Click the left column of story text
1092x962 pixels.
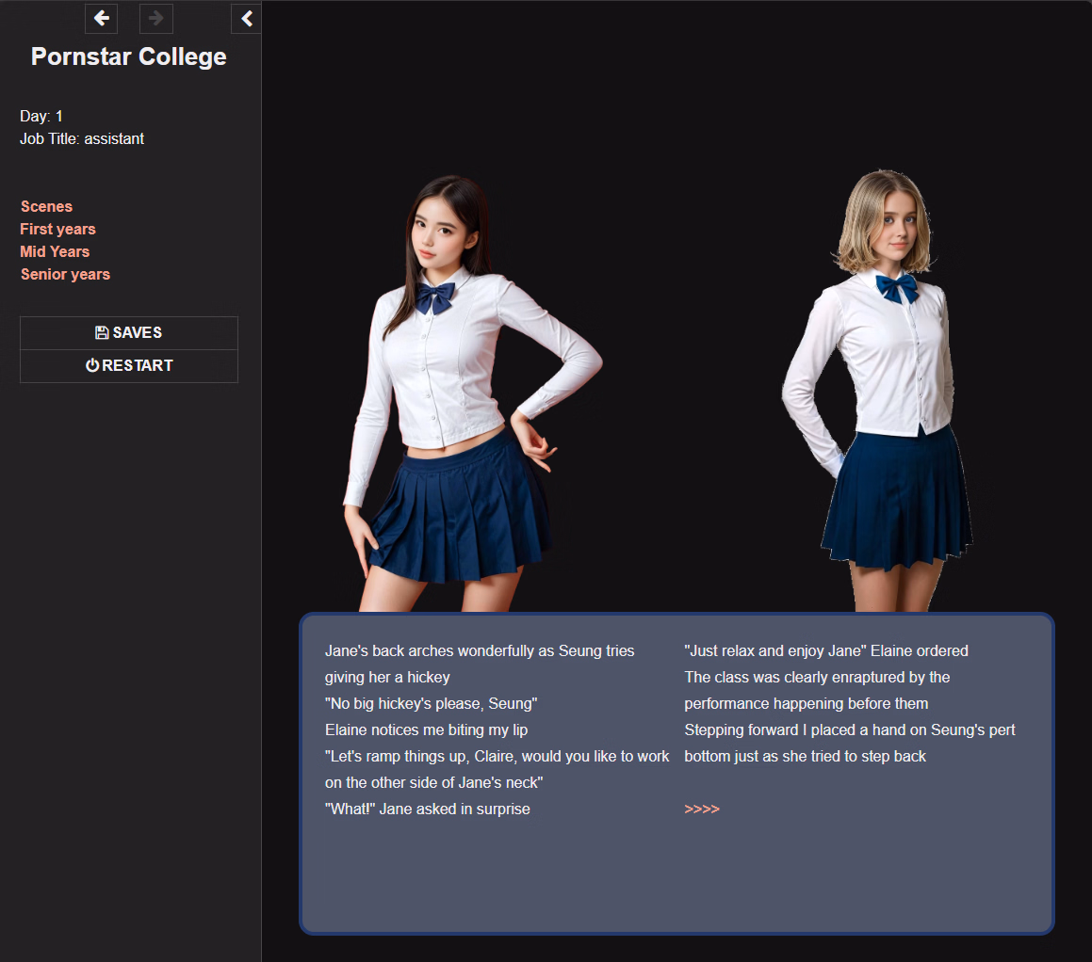point(497,730)
